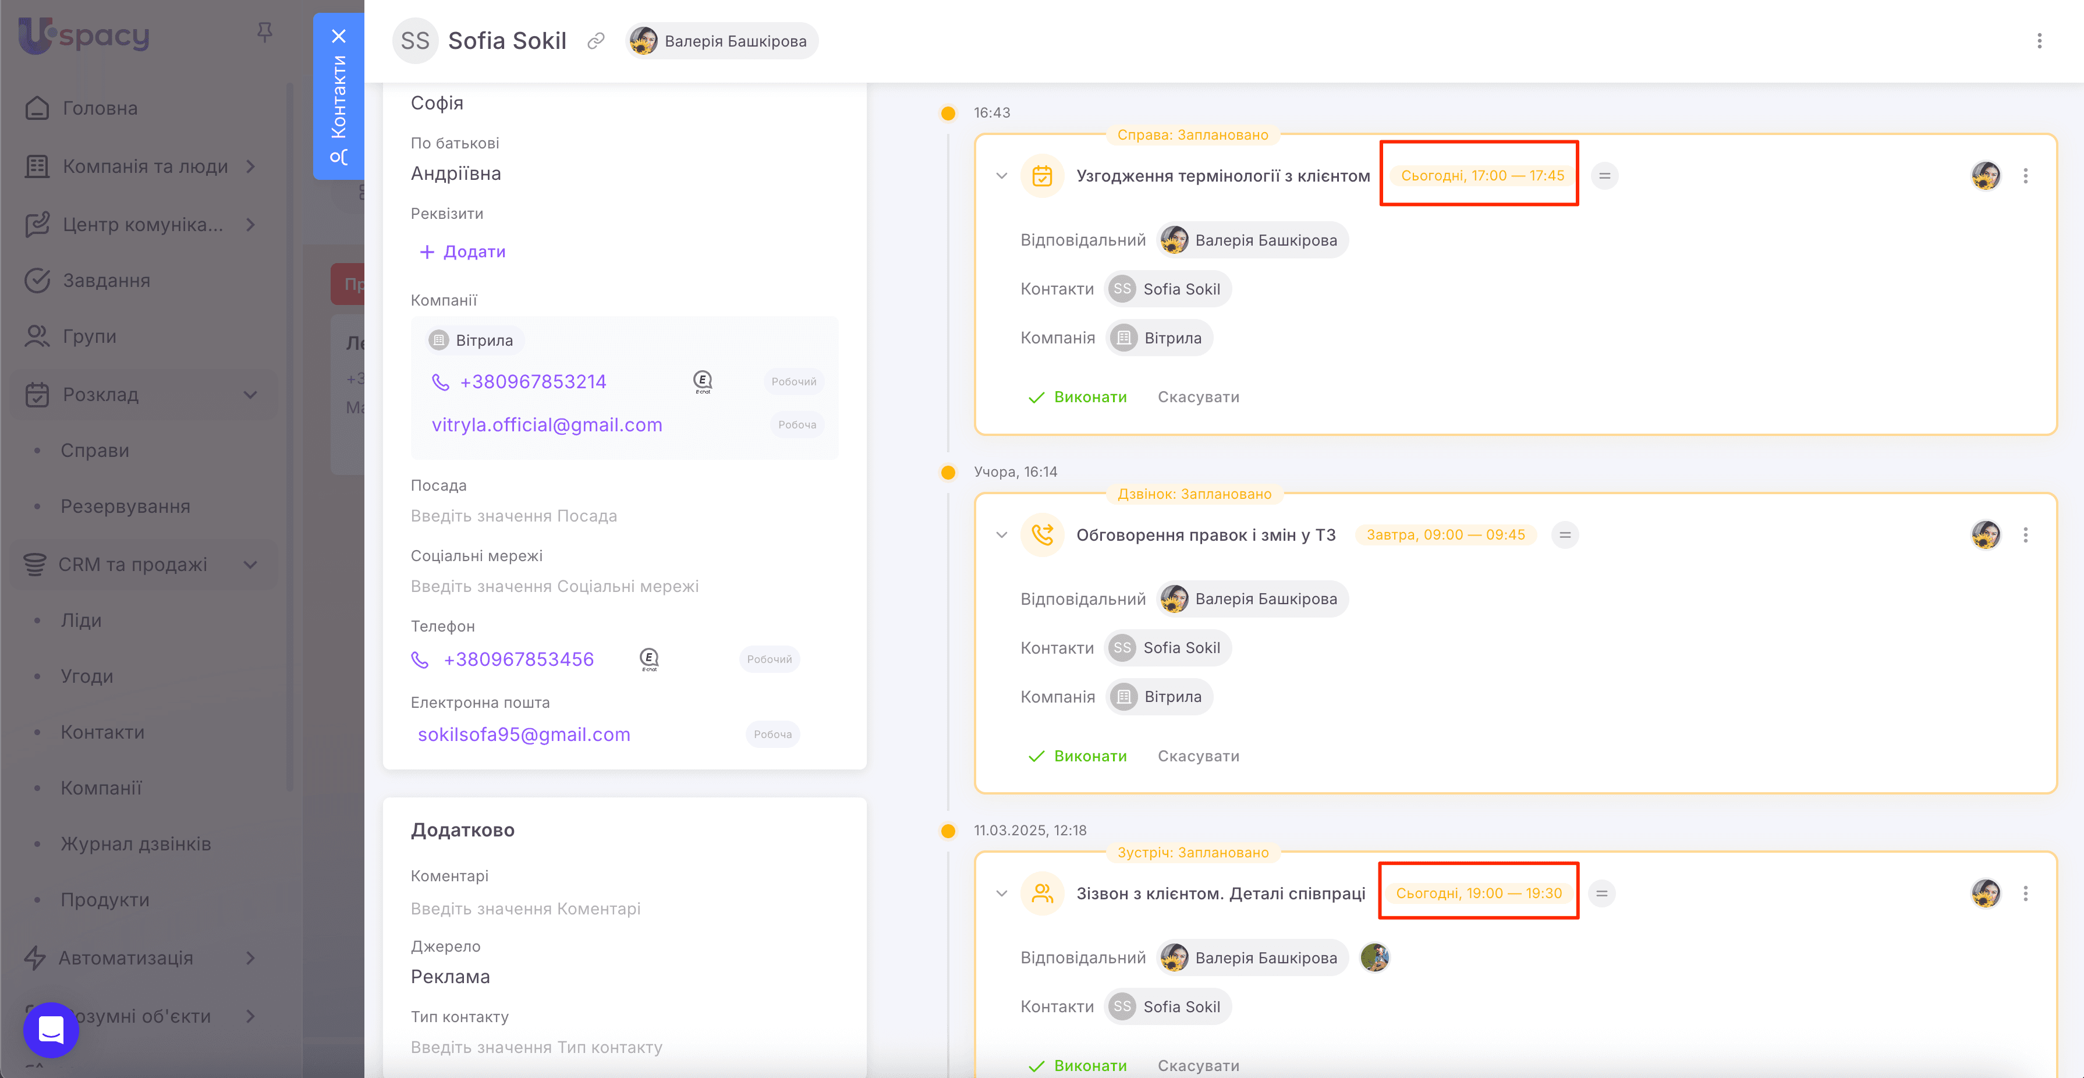The height and width of the screenshot is (1078, 2084).
Task: Collapse the Зізвон з клієнтом card
Action: click(1002, 893)
